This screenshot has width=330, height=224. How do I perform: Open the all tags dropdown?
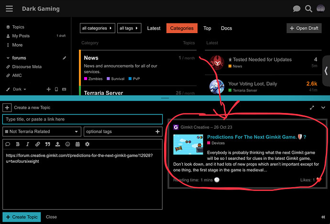(129, 28)
